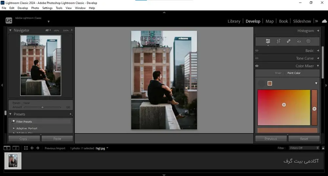The image size is (328, 176).
Task: Open the identity plate dropdown arrow
Action: click(49, 22)
